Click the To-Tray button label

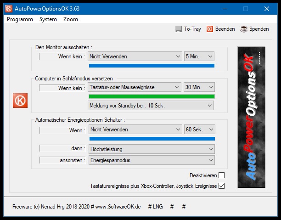[193, 29]
